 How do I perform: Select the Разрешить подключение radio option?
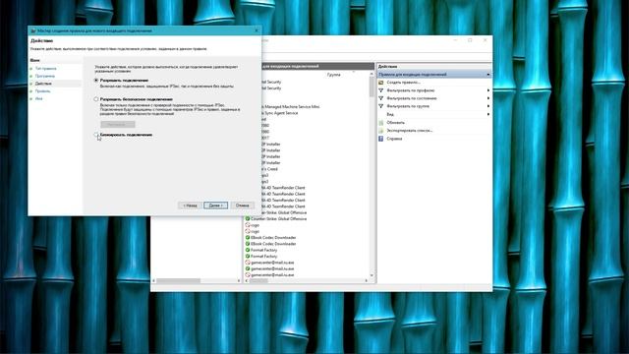point(96,81)
